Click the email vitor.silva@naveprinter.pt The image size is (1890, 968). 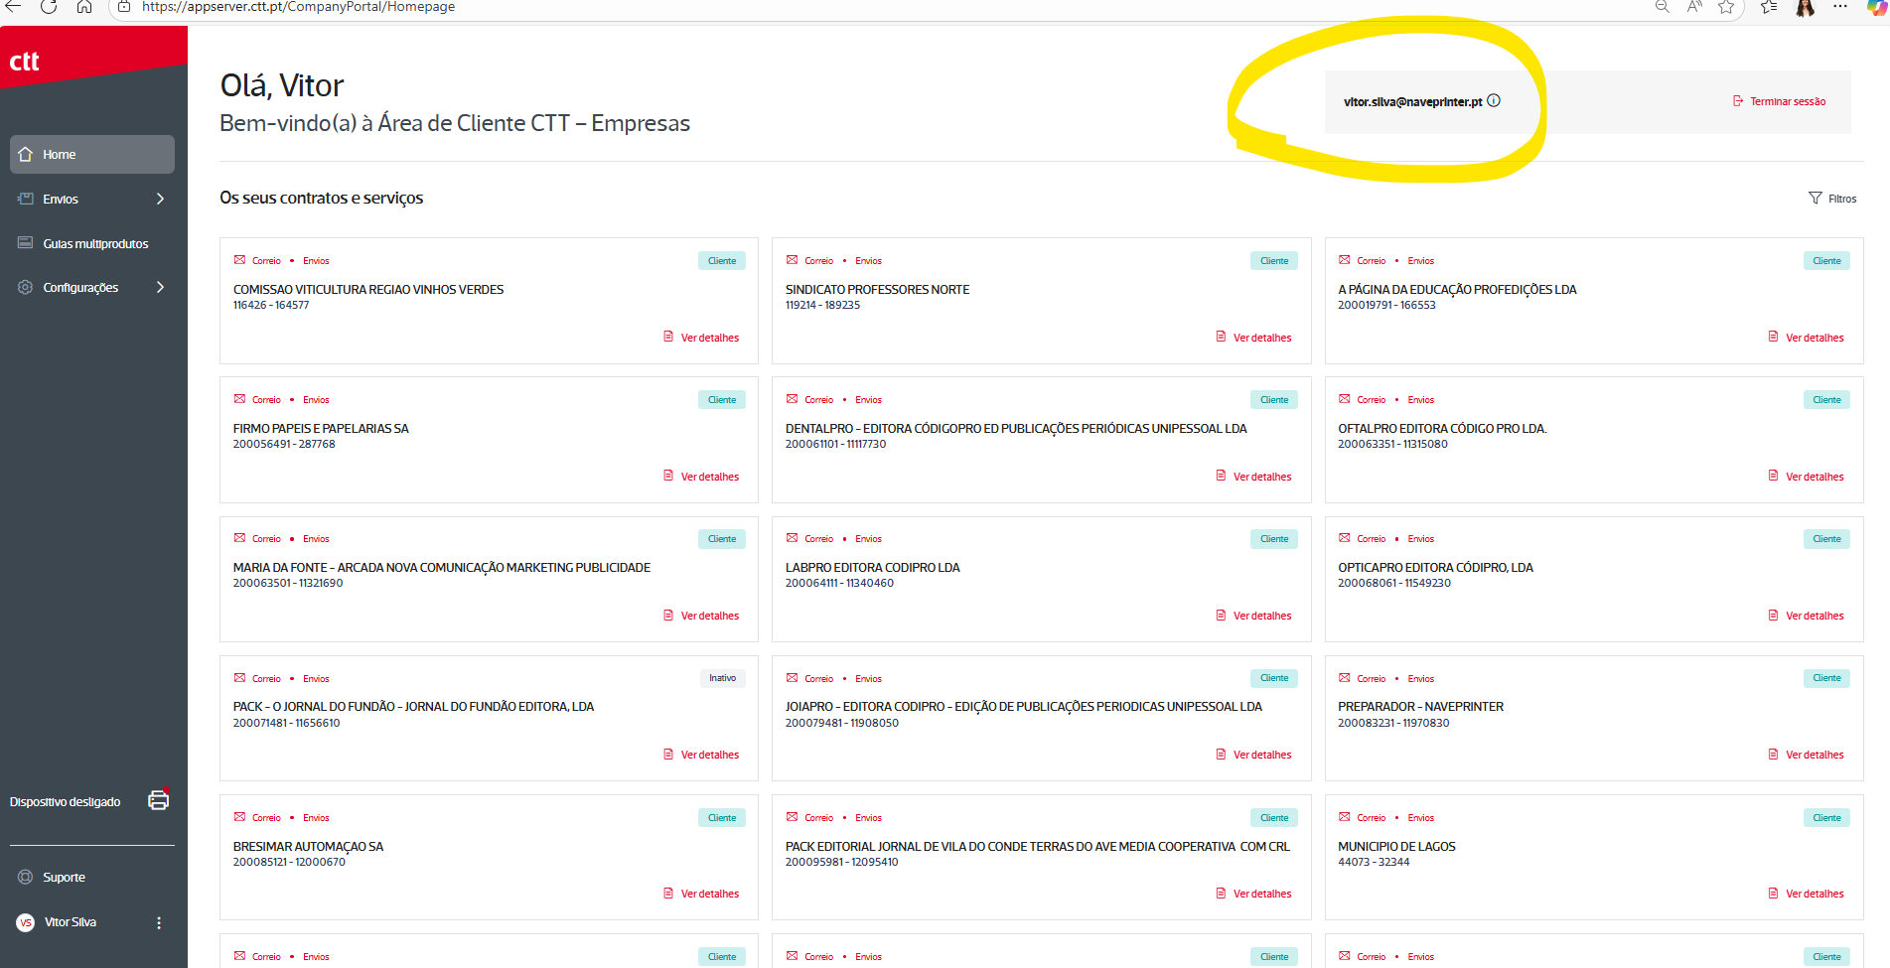point(1412,101)
